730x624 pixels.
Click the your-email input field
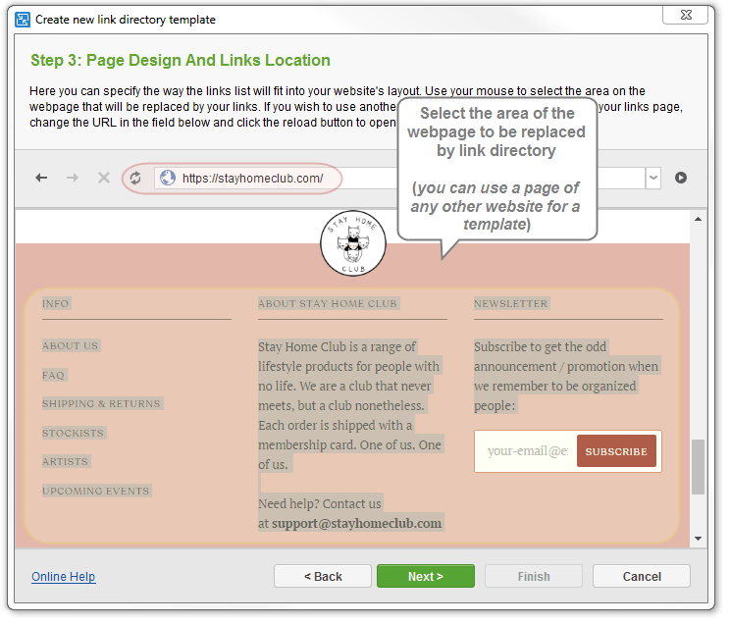(x=526, y=451)
